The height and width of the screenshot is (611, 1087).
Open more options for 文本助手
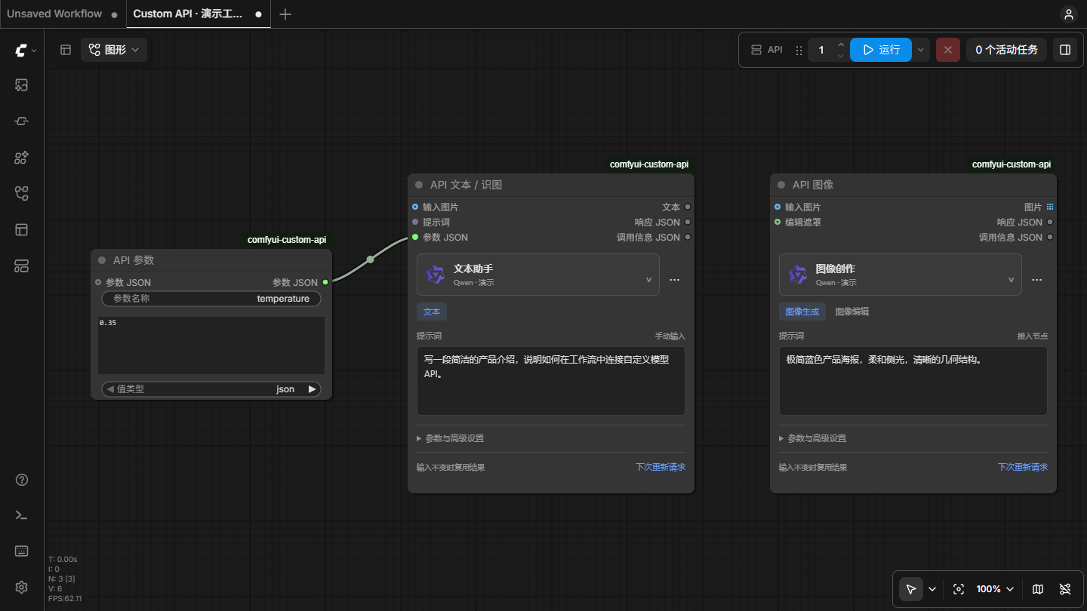tap(675, 280)
